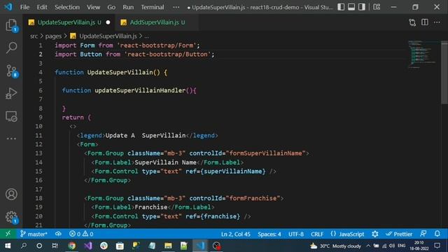Open the File menu
The width and height of the screenshot is (448, 252).
click(25, 7)
